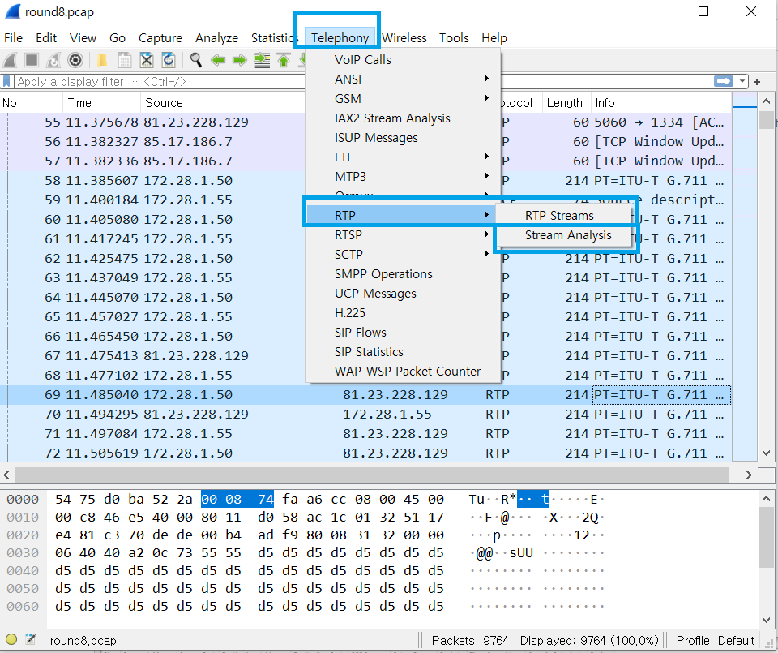The width and height of the screenshot is (778, 653).
Task: Expand the LTE submenu
Action: [x=403, y=157]
